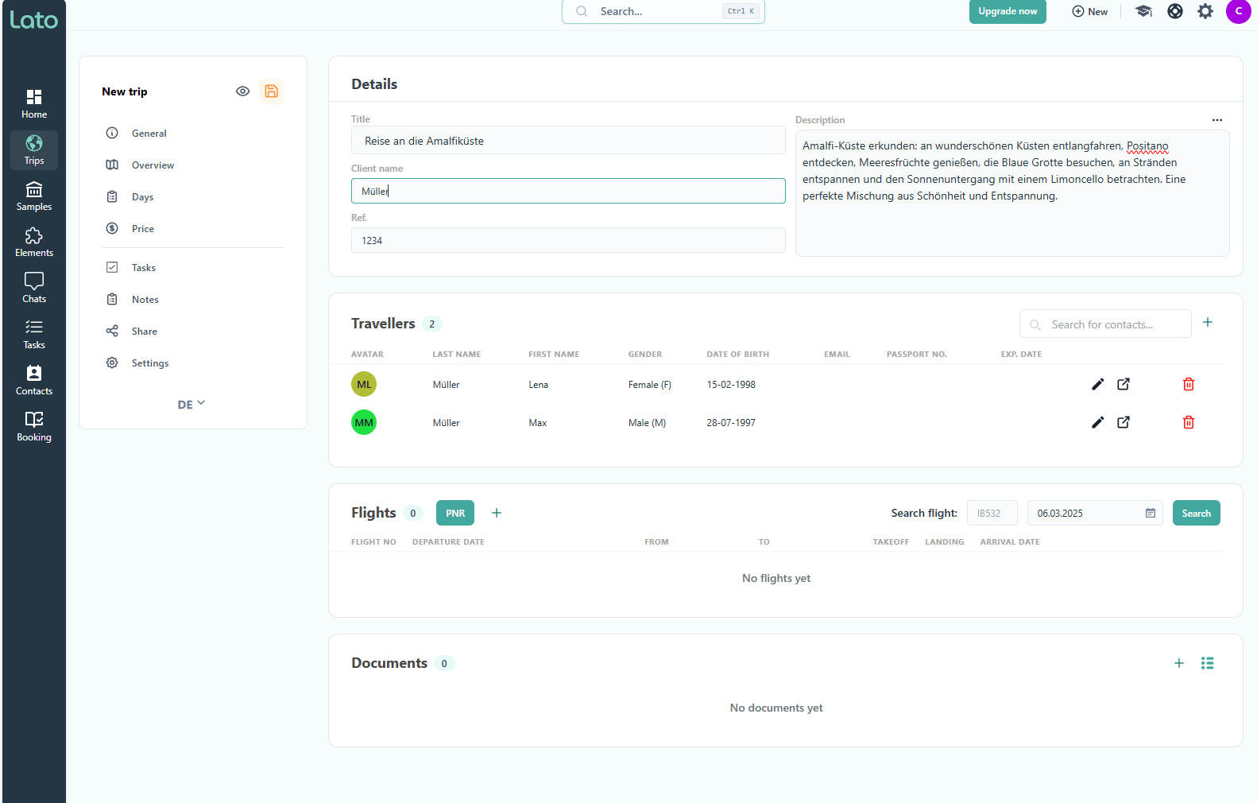
Task: Click the orange save trip icon
Action: coord(271,91)
